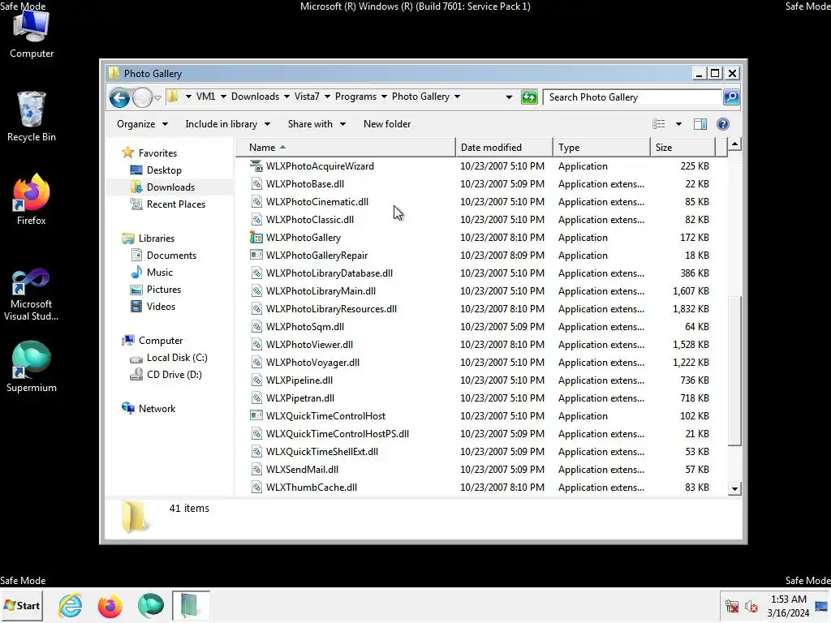Expand the VM1 breadcrumb arrow
The height and width of the screenshot is (623, 831).
point(223,97)
